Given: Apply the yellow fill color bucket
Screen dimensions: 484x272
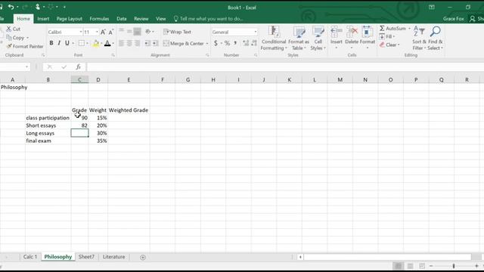Looking at the screenshot, I should pos(96,44).
